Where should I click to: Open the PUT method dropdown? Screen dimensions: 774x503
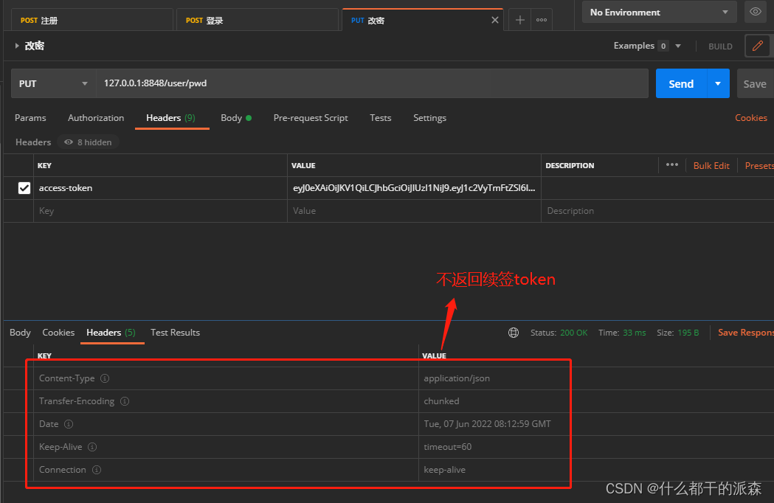[x=53, y=83]
